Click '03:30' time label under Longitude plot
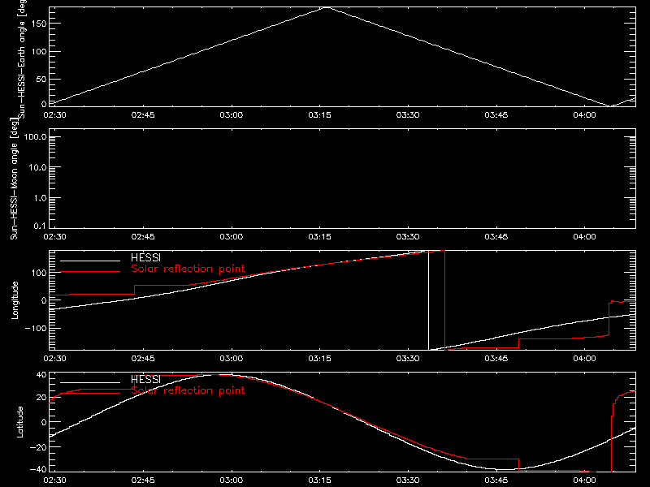The width and height of the screenshot is (650, 487). click(408, 358)
